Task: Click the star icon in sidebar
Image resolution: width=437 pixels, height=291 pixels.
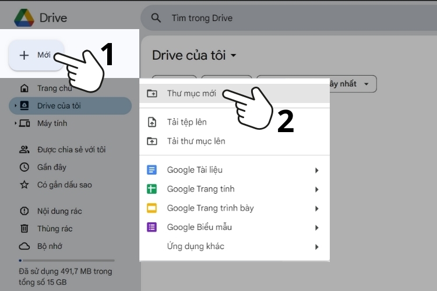Action: coord(24,184)
